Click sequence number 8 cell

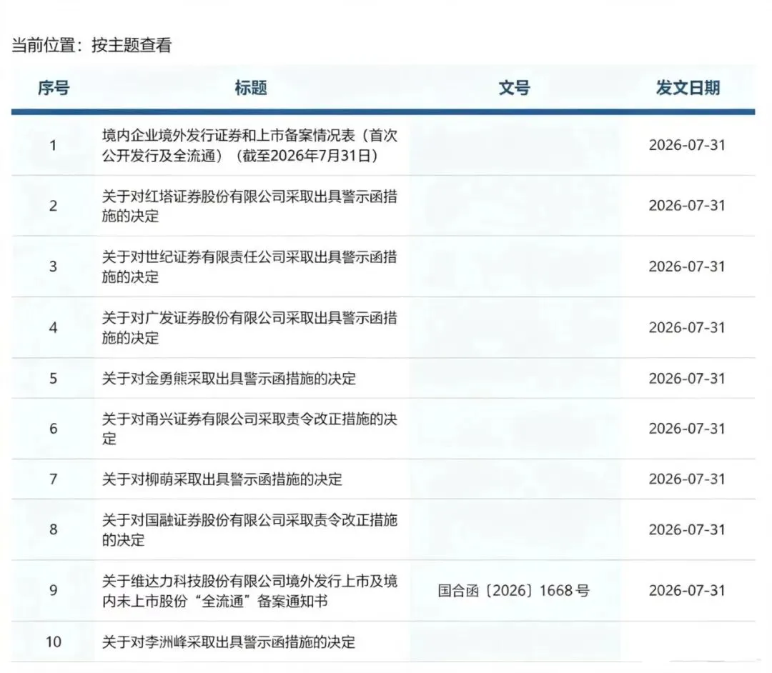pyautogui.click(x=53, y=530)
